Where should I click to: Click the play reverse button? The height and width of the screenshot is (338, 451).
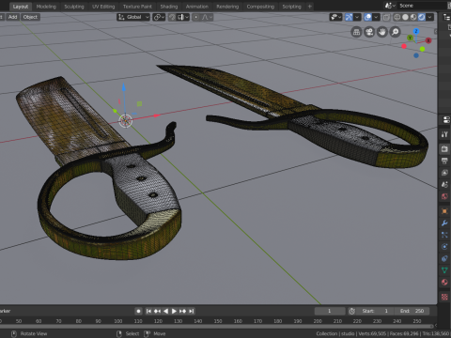(166, 311)
